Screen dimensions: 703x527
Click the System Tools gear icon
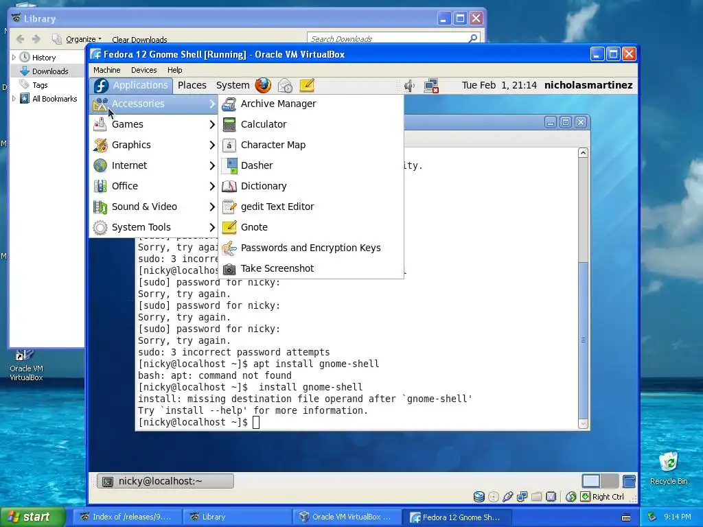(100, 228)
